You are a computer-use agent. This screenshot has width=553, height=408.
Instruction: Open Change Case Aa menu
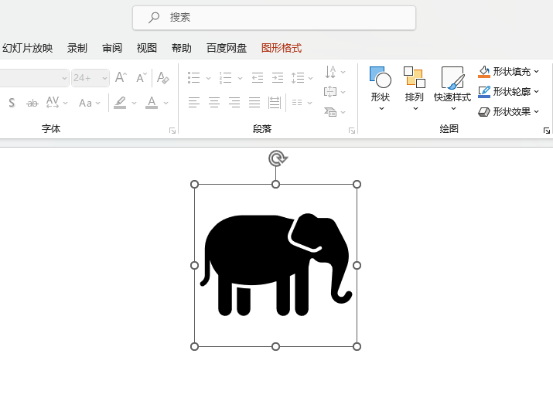(89, 103)
